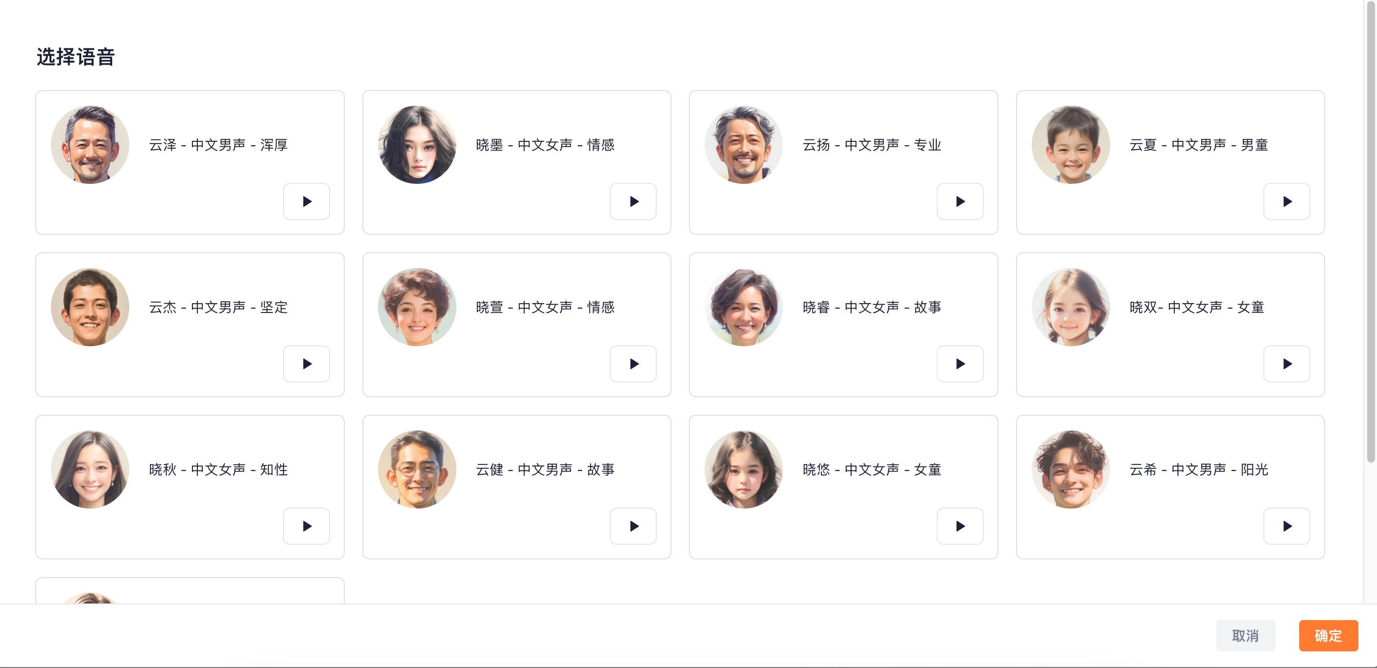Play preview of 云泽 浑厚 voice

coord(306,201)
